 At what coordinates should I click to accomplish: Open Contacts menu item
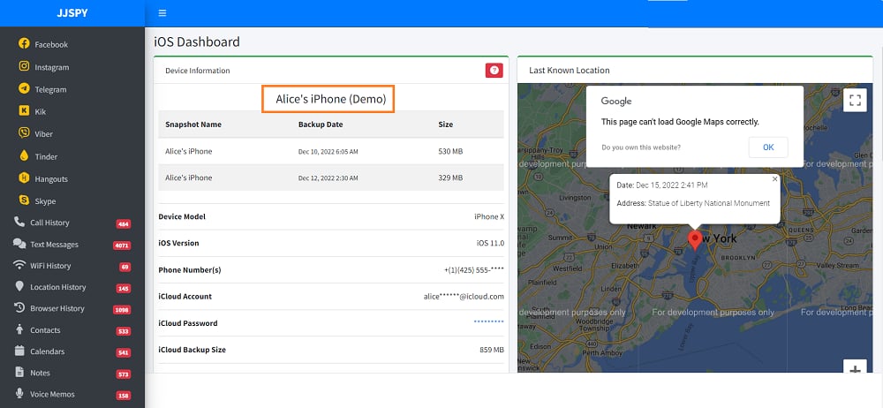click(x=45, y=330)
